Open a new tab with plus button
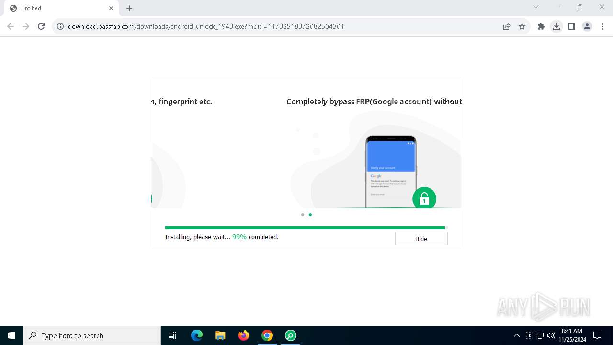Screen dimensions: 613x345 click(129, 8)
